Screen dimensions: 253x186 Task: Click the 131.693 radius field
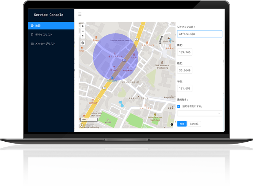tap(185, 89)
